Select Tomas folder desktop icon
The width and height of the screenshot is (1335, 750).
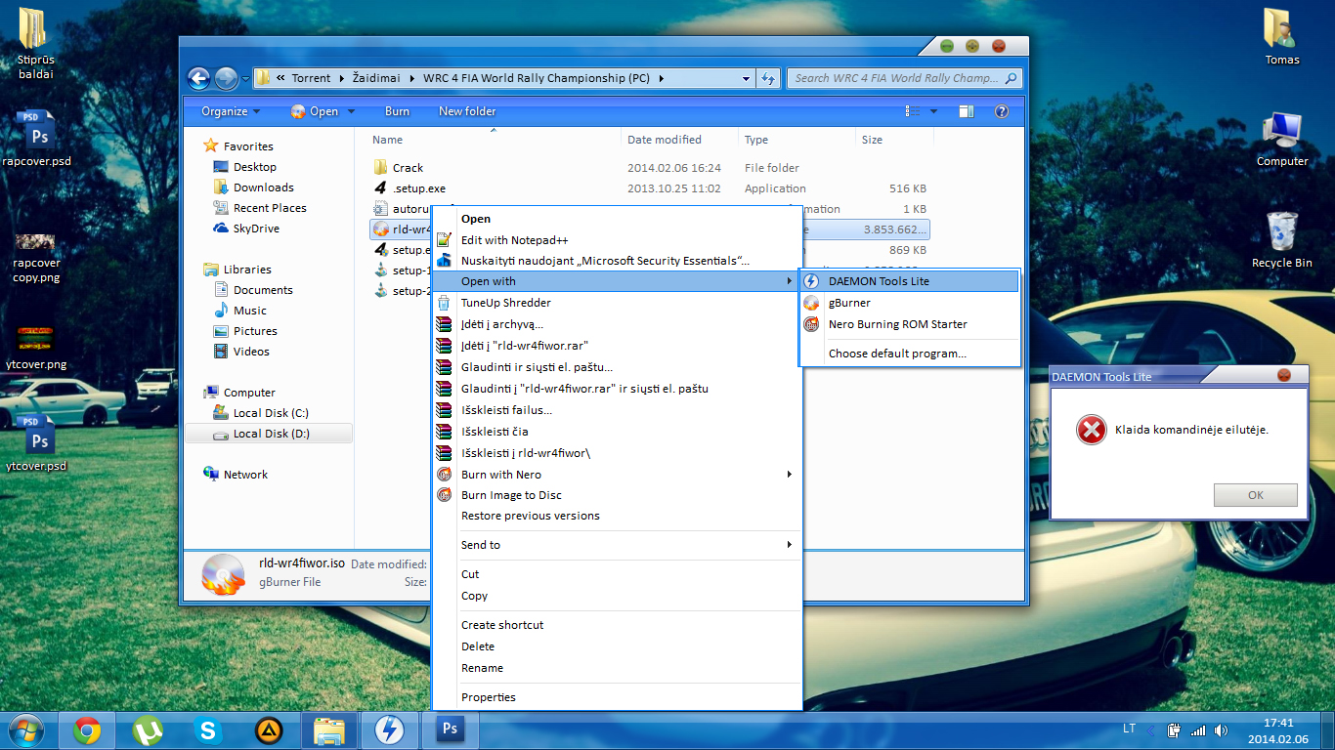pyautogui.click(x=1282, y=37)
